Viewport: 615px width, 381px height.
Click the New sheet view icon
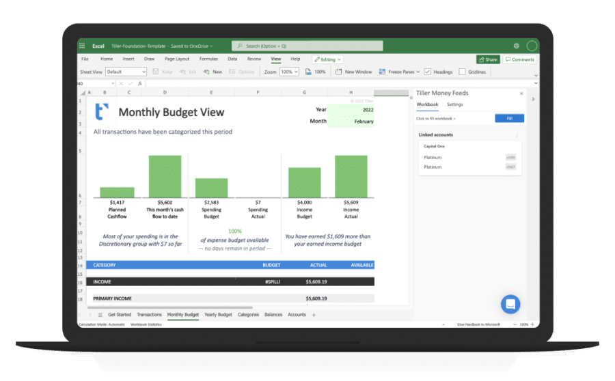(x=206, y=72)
